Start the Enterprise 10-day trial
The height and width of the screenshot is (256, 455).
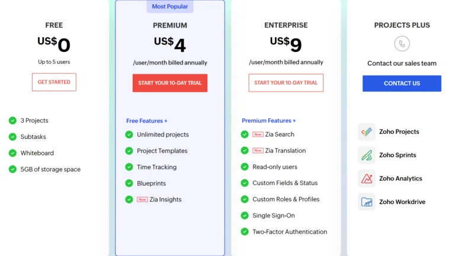(x=286, y=83)
